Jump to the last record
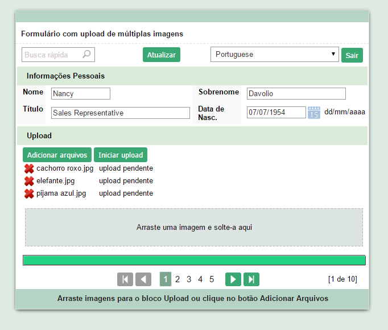This screenshot has height=330, width=388. click(x=251, y=279)
